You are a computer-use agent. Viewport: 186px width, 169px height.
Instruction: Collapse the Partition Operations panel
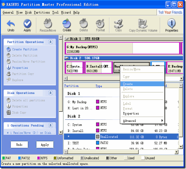click(51, 42)
